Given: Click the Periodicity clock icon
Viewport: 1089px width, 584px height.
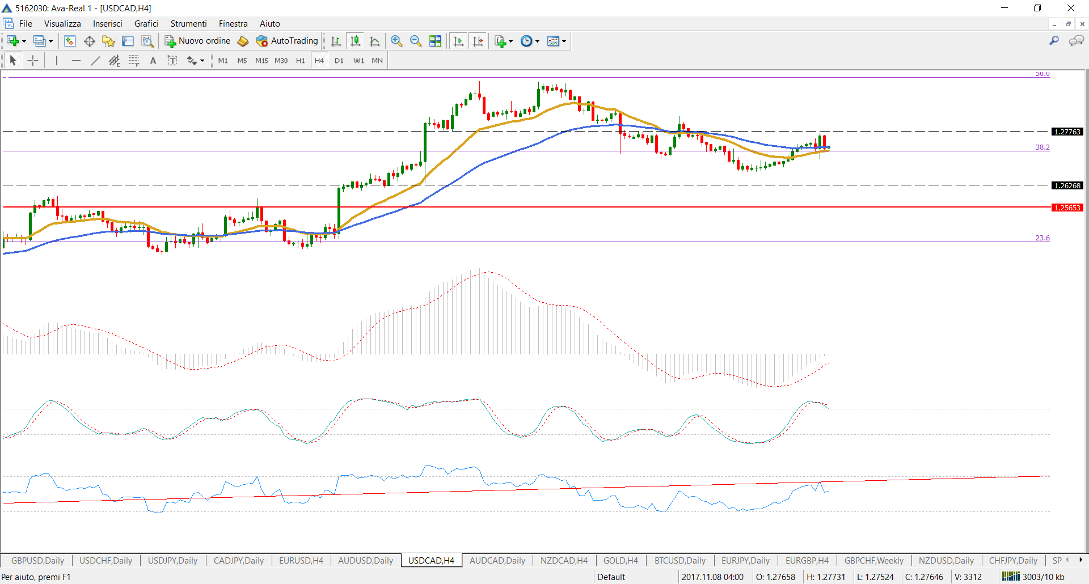Looking at the screenshot, I should 526,41.
